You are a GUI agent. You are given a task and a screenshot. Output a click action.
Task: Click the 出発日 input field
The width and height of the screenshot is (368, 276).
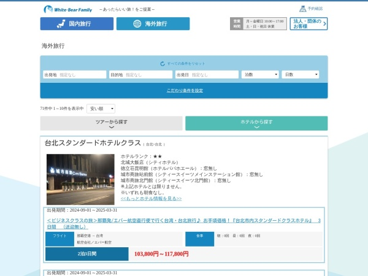coord(207,75)
